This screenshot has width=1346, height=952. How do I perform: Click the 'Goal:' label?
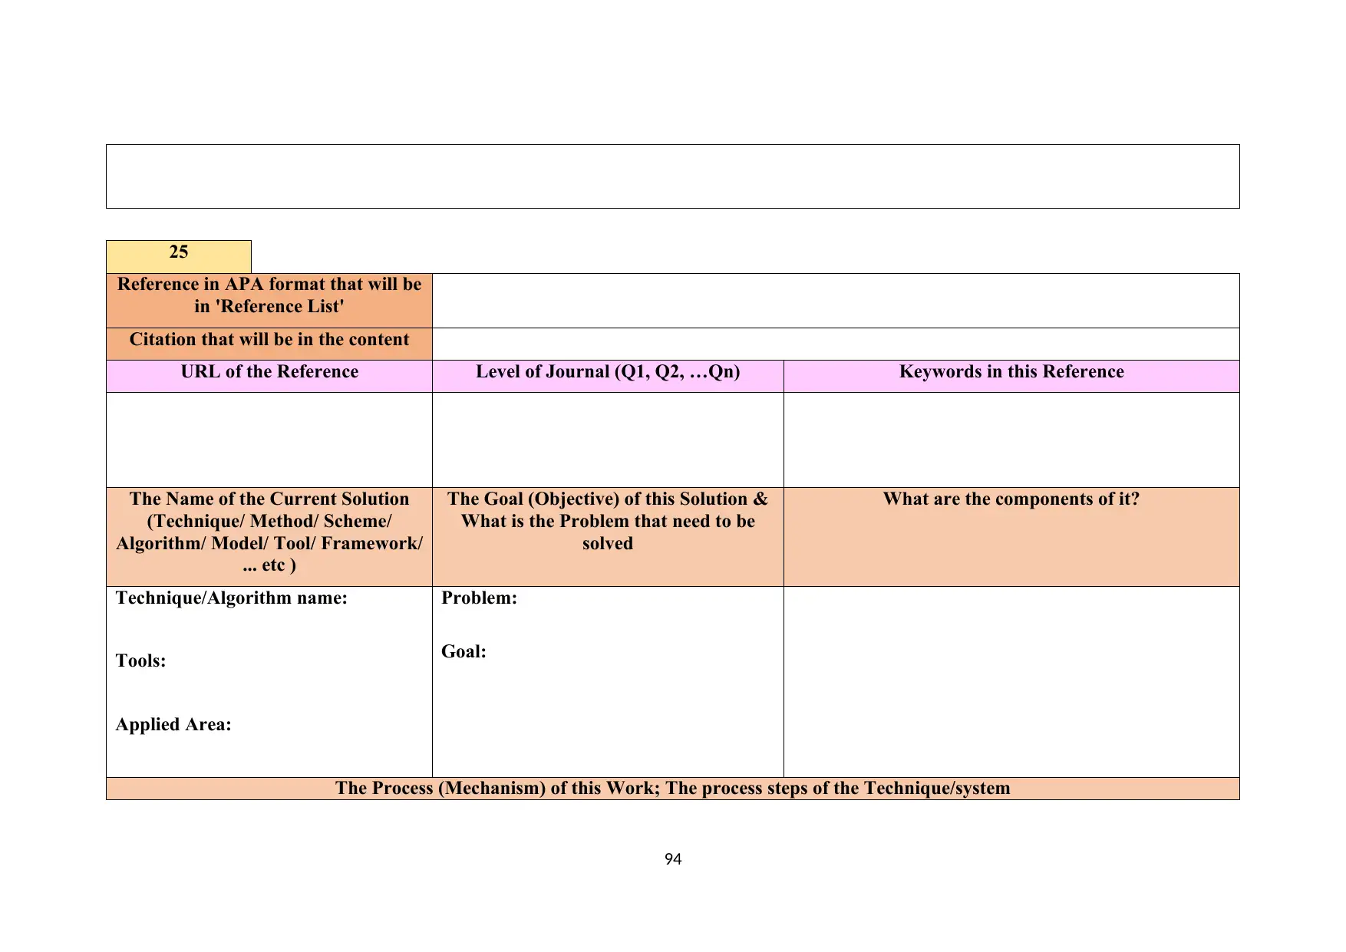tap(464, 652)
